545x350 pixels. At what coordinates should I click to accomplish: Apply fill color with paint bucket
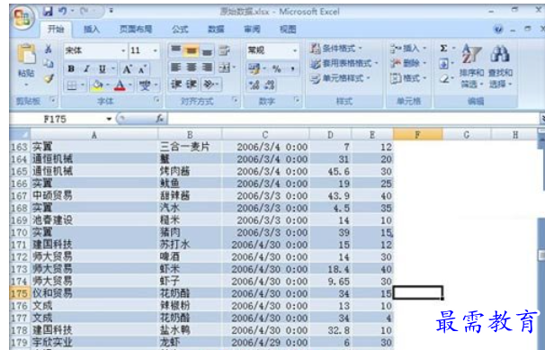[97, 85]
